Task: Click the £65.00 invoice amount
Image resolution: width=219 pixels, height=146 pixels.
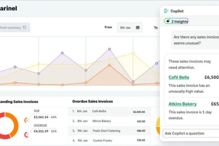Action: pyautogui.click(x=141, y=121)
